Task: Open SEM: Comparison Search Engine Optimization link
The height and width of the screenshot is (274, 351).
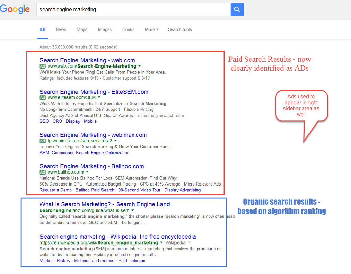Action: tap(84, 153)
